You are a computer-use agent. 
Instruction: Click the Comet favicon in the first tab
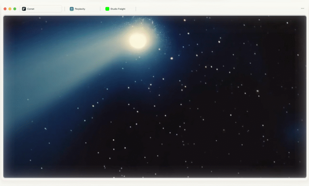24,9
